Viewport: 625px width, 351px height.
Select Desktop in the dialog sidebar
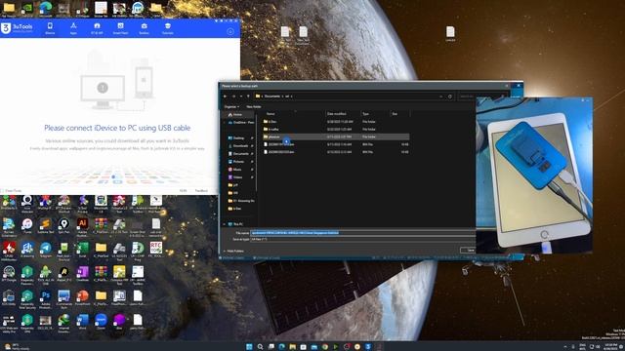coord(238,138)
